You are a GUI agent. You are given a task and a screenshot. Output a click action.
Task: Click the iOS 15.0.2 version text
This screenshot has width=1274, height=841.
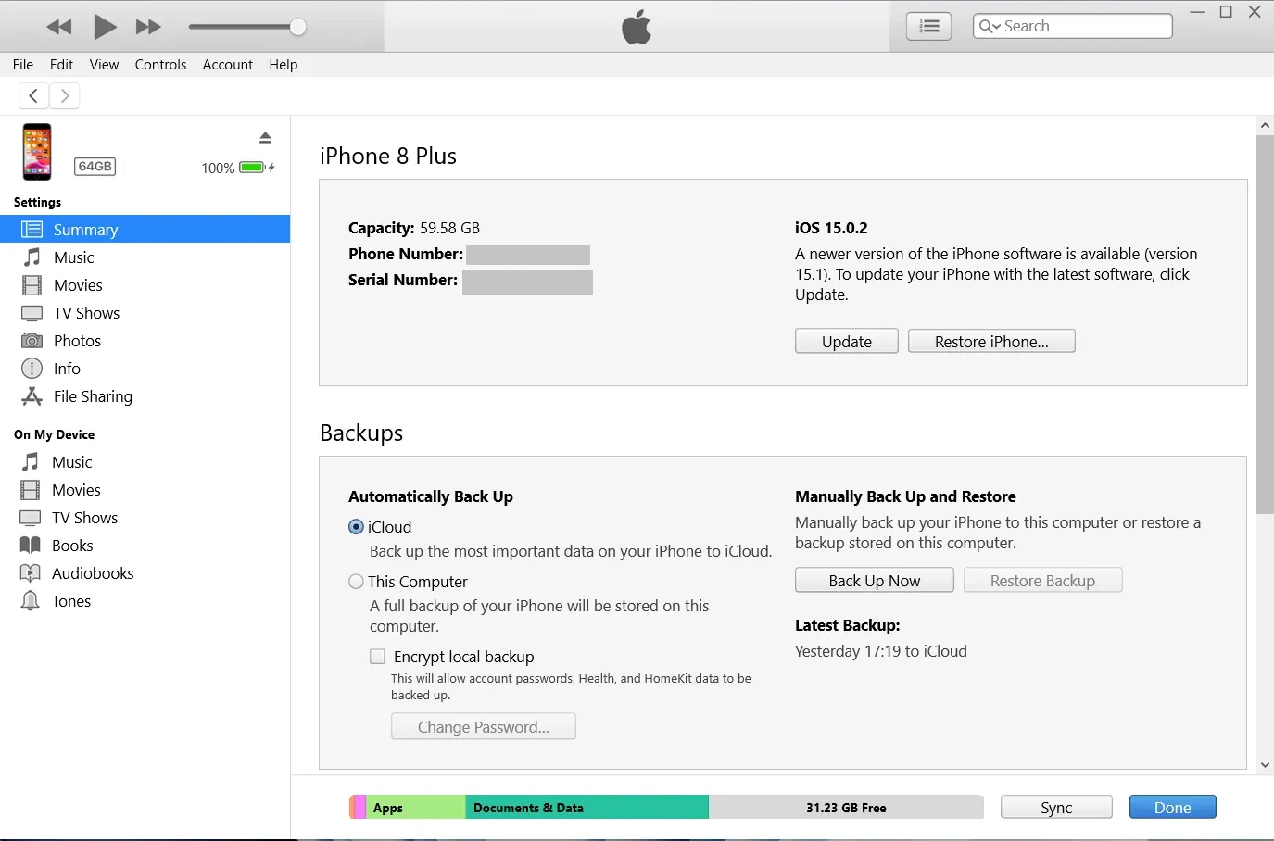point(831,228)
